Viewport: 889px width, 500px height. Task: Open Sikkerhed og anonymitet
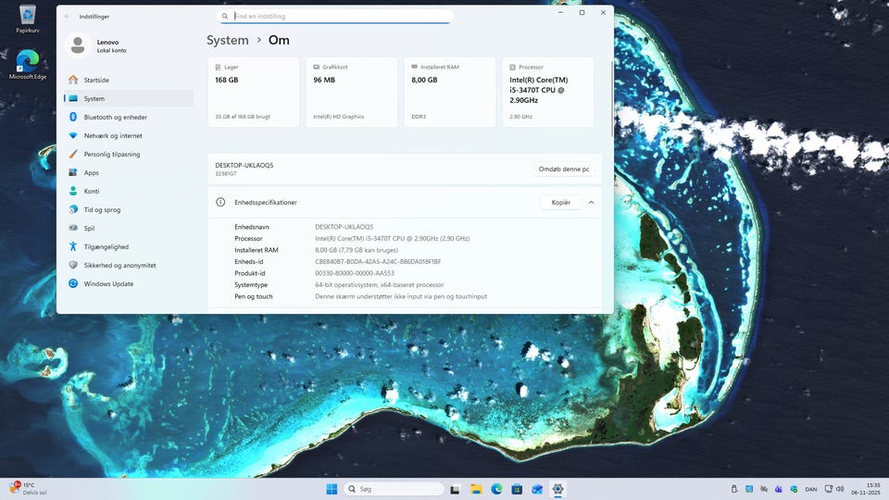(119, 266)
